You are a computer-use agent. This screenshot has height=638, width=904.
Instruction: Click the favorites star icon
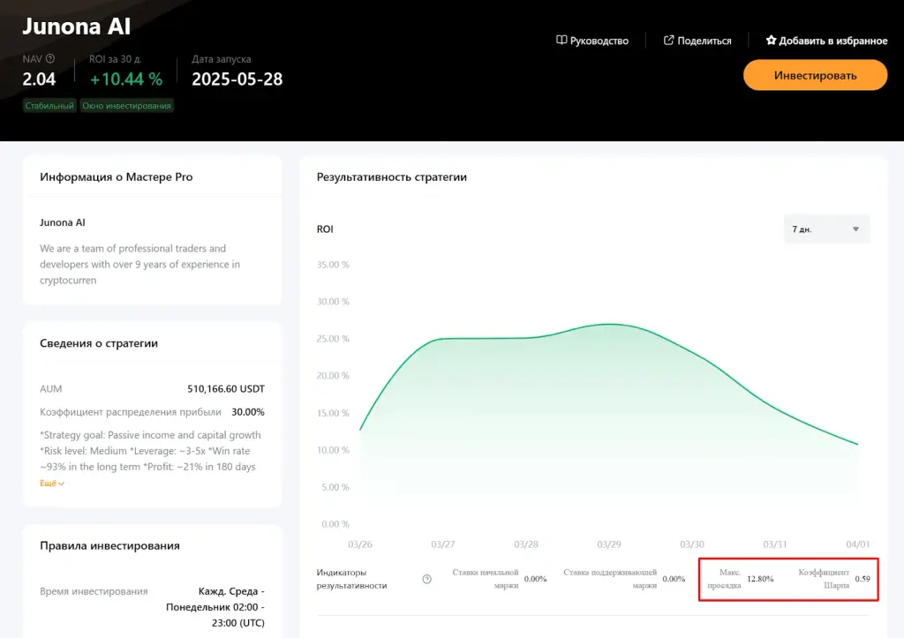[x=771, y=41]
